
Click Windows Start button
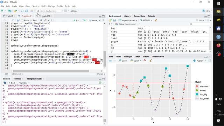tap(218, 3)
